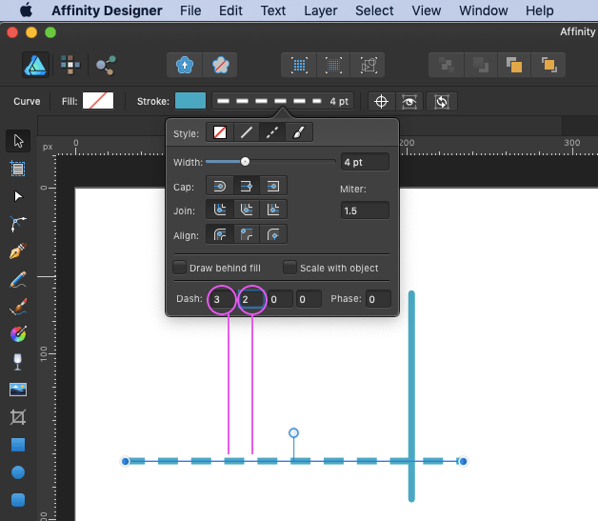Open the Fill color dropdown swatch
The image size is (598, 521).
pos(98,101)
